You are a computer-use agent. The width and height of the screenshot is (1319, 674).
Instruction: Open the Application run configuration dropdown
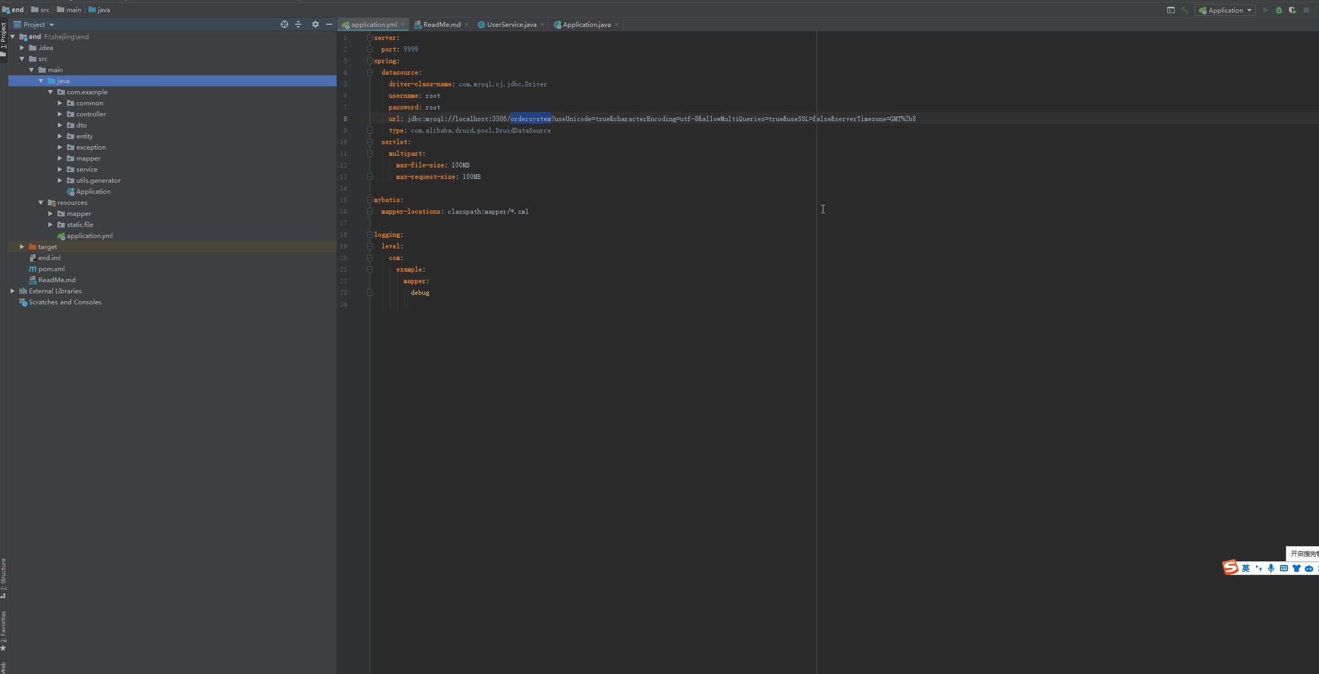(1225, 10)
